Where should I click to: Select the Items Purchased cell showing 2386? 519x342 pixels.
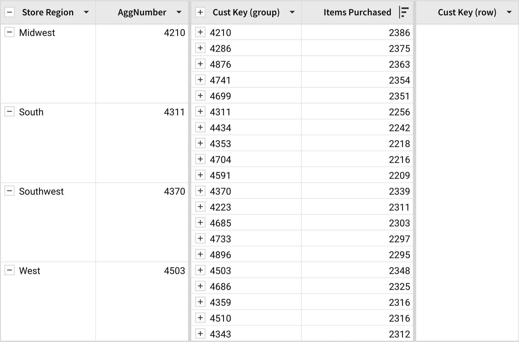coord(357,32)
